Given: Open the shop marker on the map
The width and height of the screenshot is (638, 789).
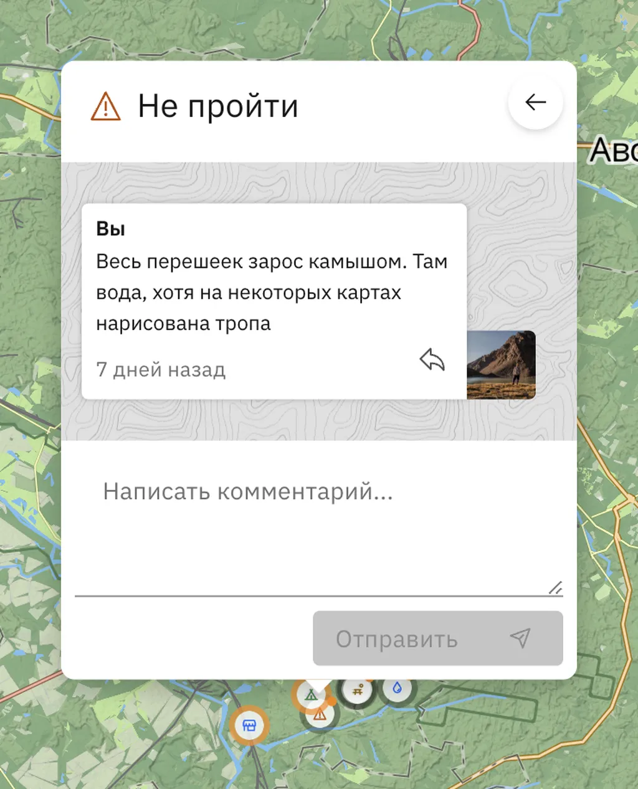Looking at the screenshot, I should [249, 726].
